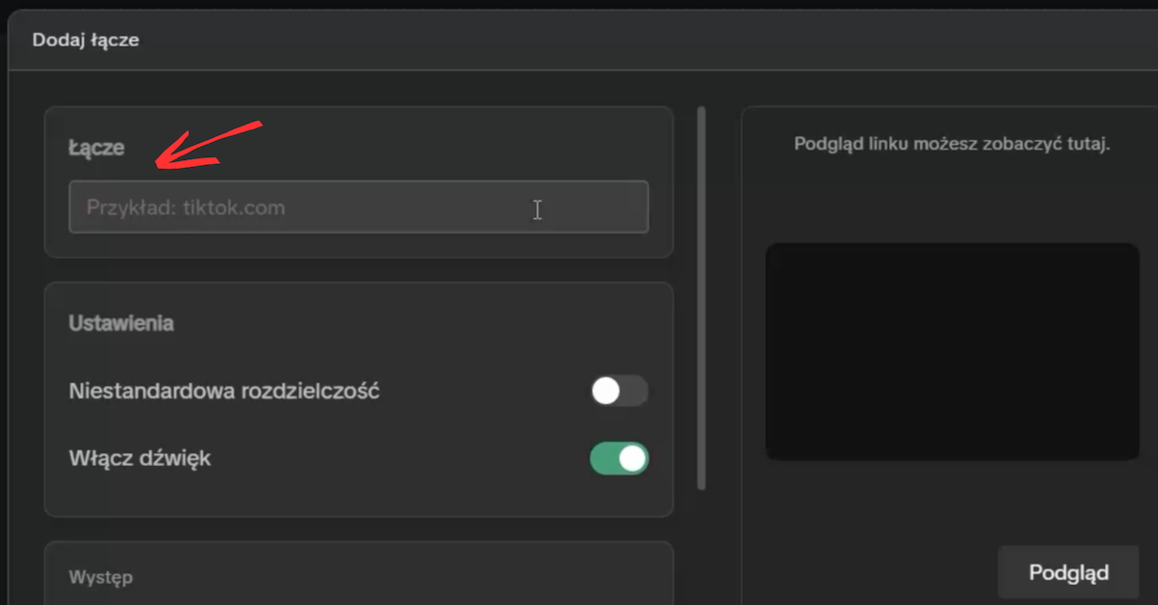The height and width of the screenshot is (605, 1158).
Task: Click the 'Podgląd linku możesz zobaczyć tutaj' text
Action: pyautogui.click(x=951, y=144)
